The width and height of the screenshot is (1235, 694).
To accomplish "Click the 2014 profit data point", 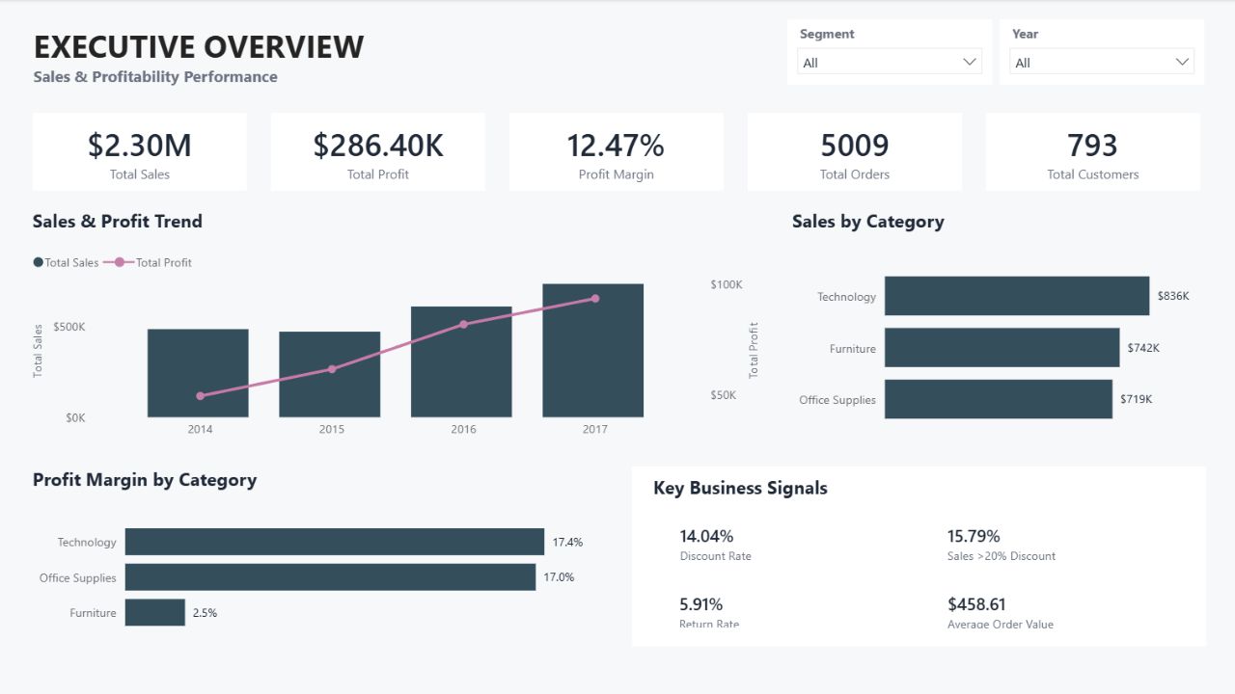I will coord(200,396).
